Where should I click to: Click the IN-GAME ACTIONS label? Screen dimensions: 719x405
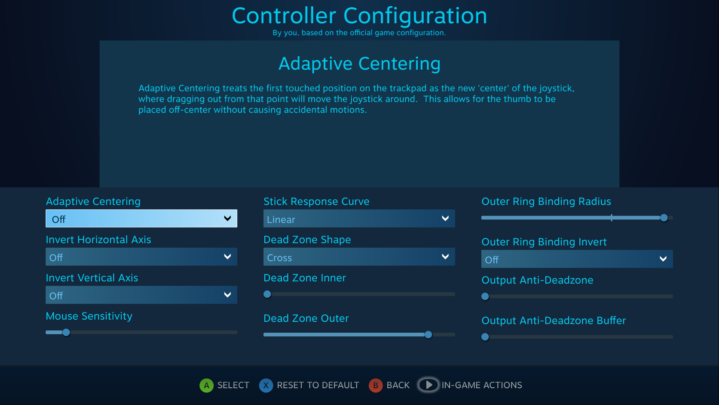pyautogui.click(x=482, y=385)
